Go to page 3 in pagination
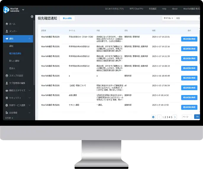 click(x=167, y=117)
